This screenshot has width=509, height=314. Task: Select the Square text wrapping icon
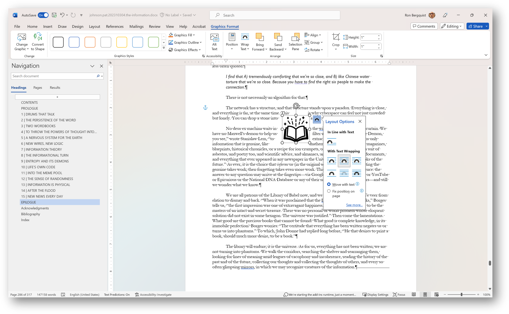pos(332,161)
